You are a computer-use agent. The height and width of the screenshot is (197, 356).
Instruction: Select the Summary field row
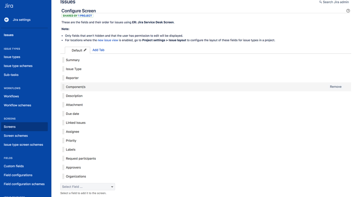pos(206,60)
